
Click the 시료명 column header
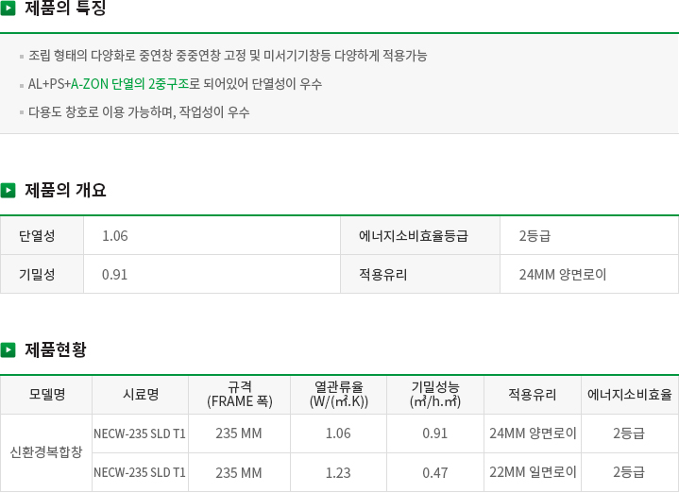click(141, 394)
